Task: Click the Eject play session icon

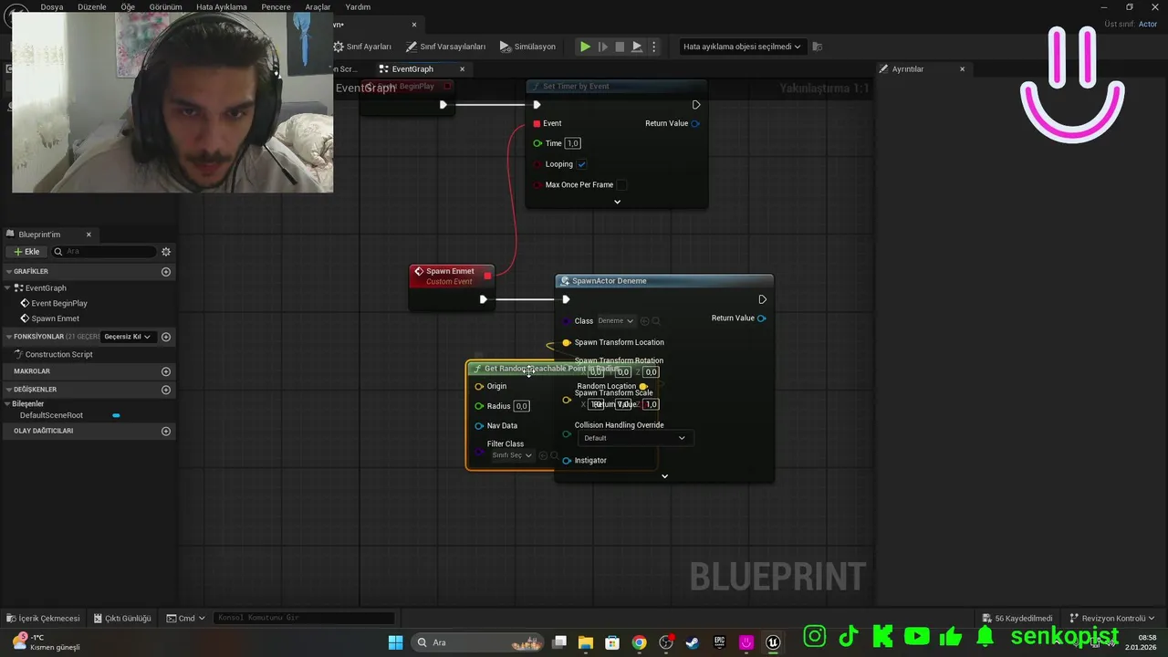Action: tap(637, 47)
